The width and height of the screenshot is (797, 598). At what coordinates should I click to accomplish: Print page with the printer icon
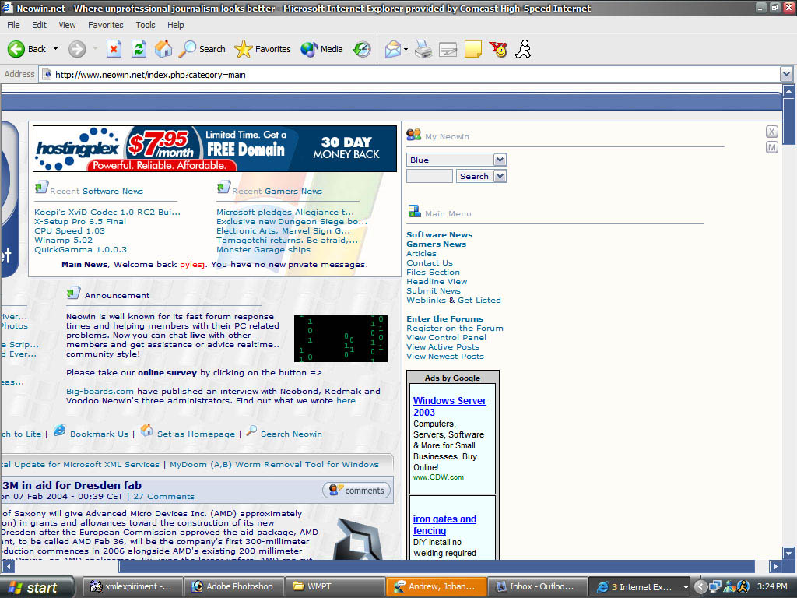(423, 49)
